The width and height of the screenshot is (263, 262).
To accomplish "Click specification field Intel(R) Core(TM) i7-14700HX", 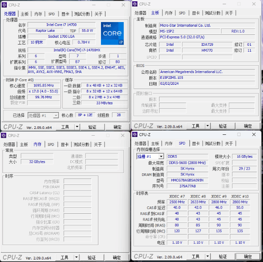I will [77, 50].
